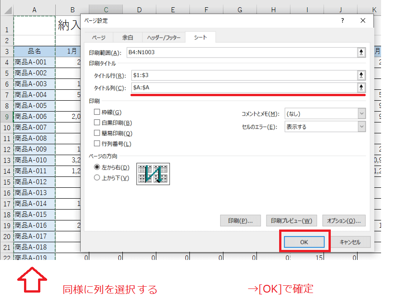
Task: Click the page order preview graphic
Action: [x=153, y=173]
